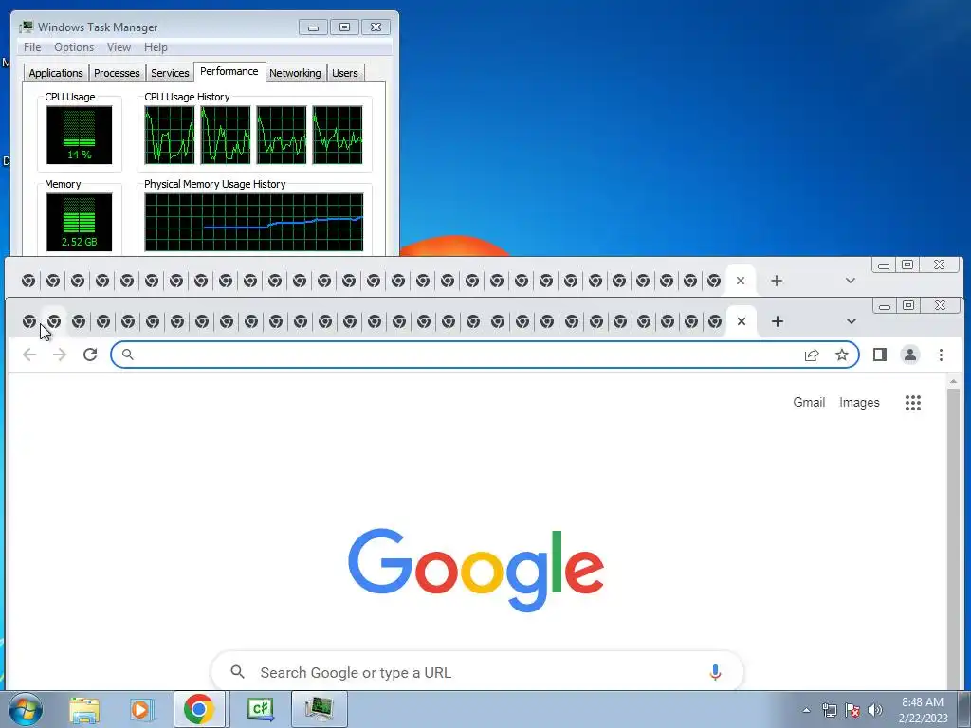Open Windows Explorer from taskbar

[x=84, y=709]
